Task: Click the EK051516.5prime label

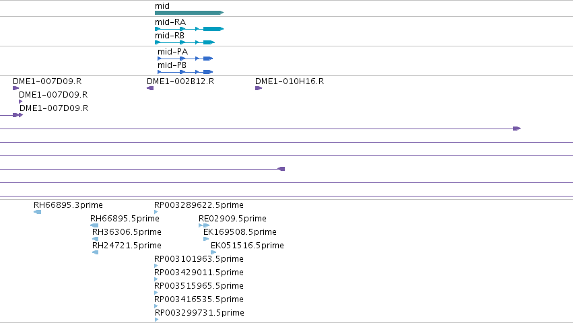Action: pos(247,246)
